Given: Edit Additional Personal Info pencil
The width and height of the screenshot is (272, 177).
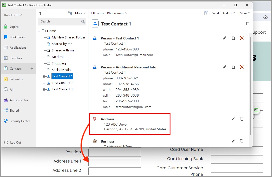Looking at the screenshot, I should point(225,67).
